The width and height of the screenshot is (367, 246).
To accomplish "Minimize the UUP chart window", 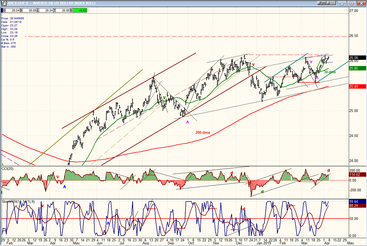I will point(343,3).
